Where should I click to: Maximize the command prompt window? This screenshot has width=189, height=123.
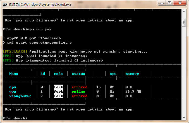coord(169,3)
